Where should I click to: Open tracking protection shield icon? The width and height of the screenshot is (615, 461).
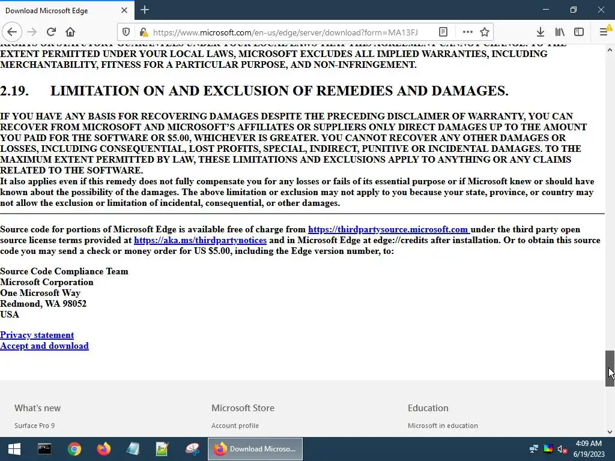pos(126,32)
